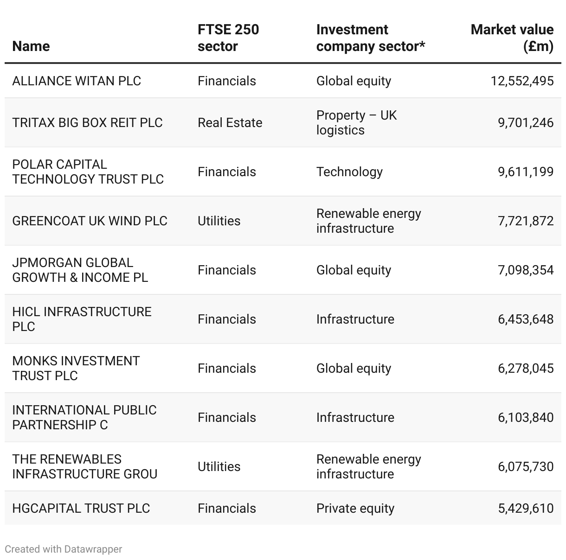Click the 'Private equity' sector cell
Screen dimensions: 566x560
355,509
